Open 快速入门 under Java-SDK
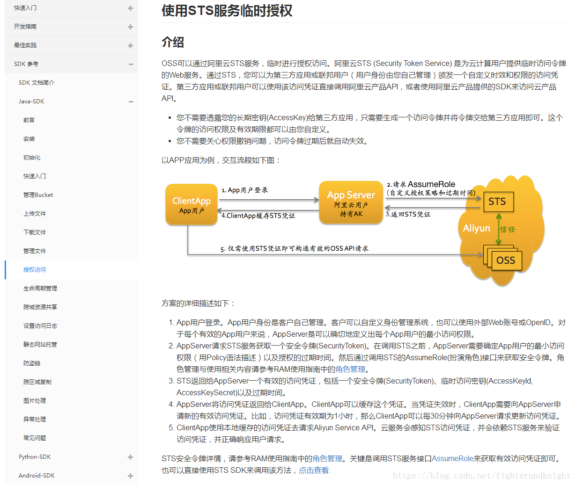Image resolution: width=576 pixels, height=485 pixels. [35, 176]
